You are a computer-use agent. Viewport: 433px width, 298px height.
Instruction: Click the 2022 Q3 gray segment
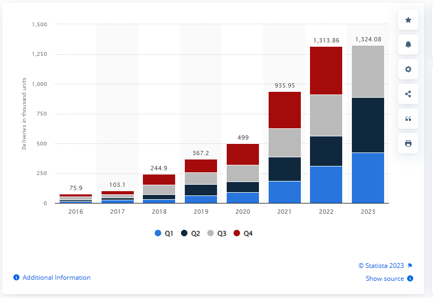tap(326, 115)
